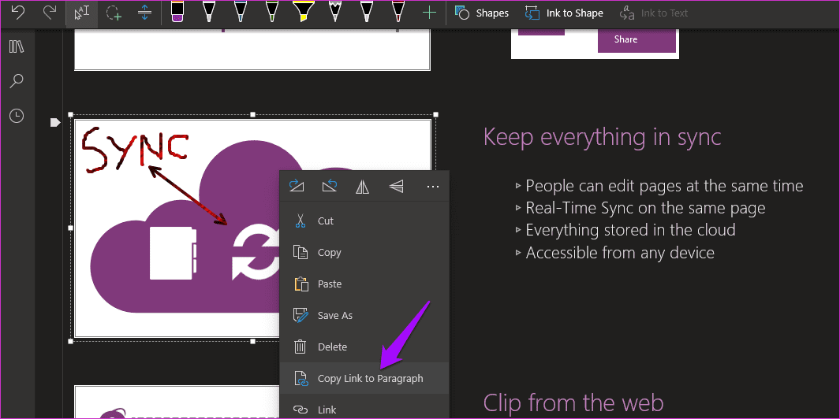
Task: Toggle the Select Objects or Type Text mode
Action: point(82,14)
